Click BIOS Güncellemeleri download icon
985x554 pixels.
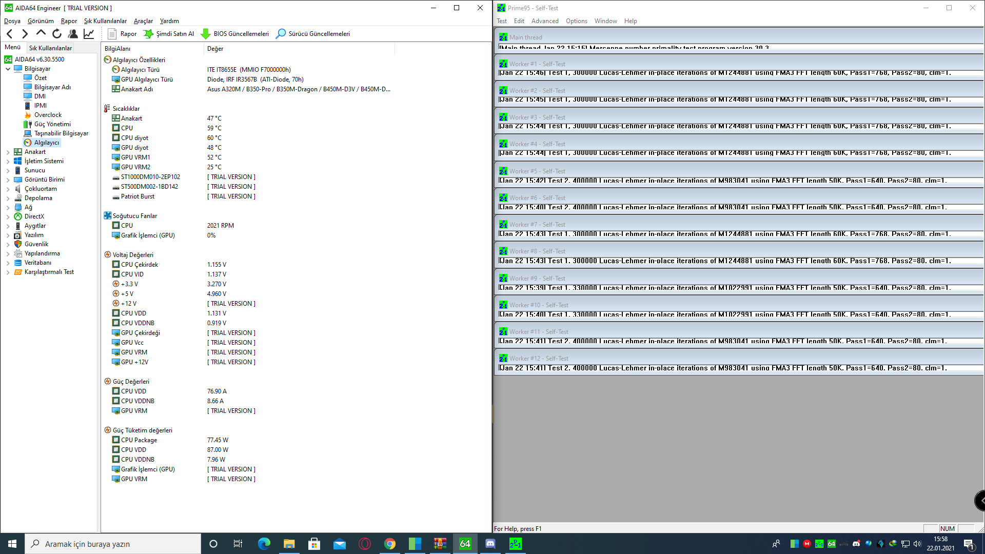tap(206, 34)
